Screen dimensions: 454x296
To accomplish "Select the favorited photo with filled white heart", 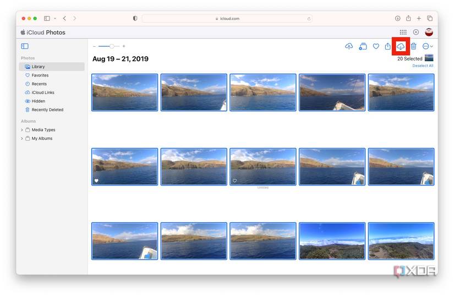I will 125,167.
